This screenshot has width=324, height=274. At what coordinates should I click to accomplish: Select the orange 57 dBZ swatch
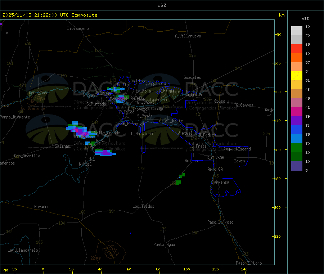click(297, 58)
